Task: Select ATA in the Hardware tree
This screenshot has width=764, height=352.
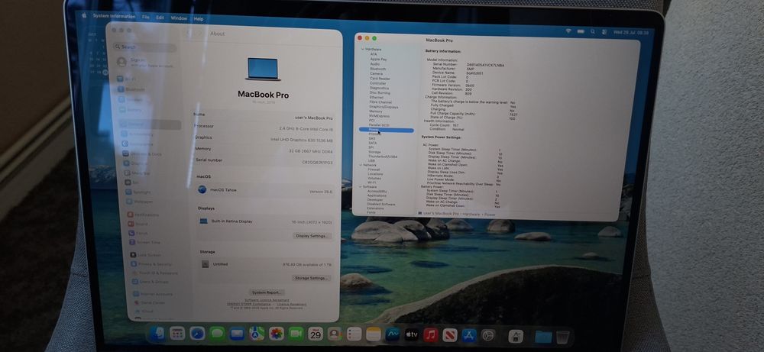Action: pos(374,54)
